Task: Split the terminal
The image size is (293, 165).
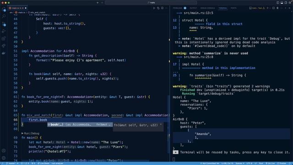Action: coord(274,8)
